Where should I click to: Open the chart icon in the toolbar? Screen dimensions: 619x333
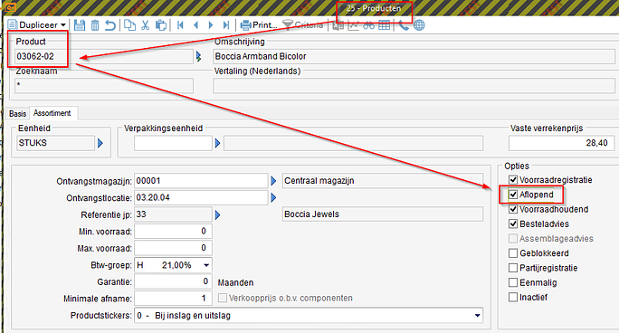click(x=353, y=25)
